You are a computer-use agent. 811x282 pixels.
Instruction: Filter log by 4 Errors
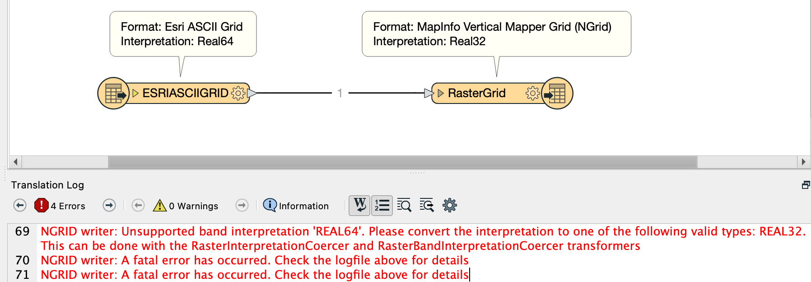tap(60, 206)
